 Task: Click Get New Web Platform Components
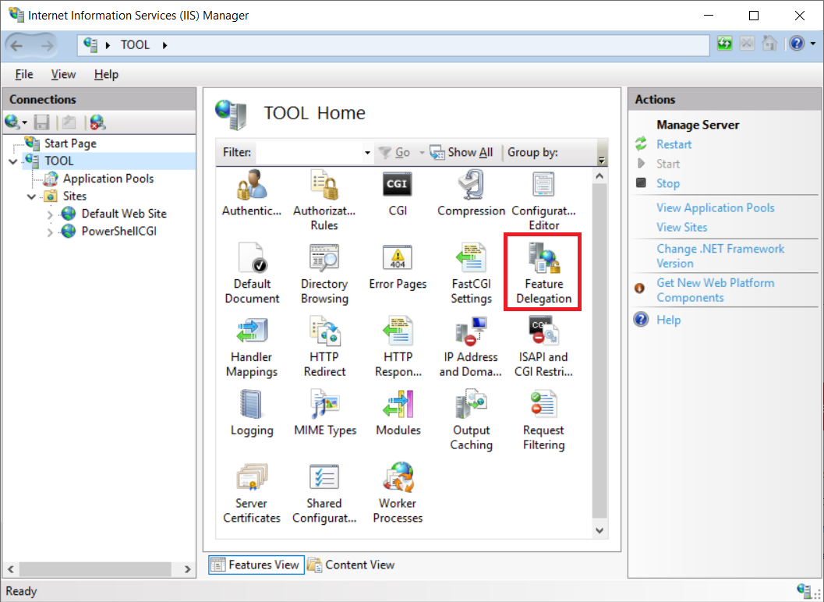pyautogui.click(x=715, y=290)
